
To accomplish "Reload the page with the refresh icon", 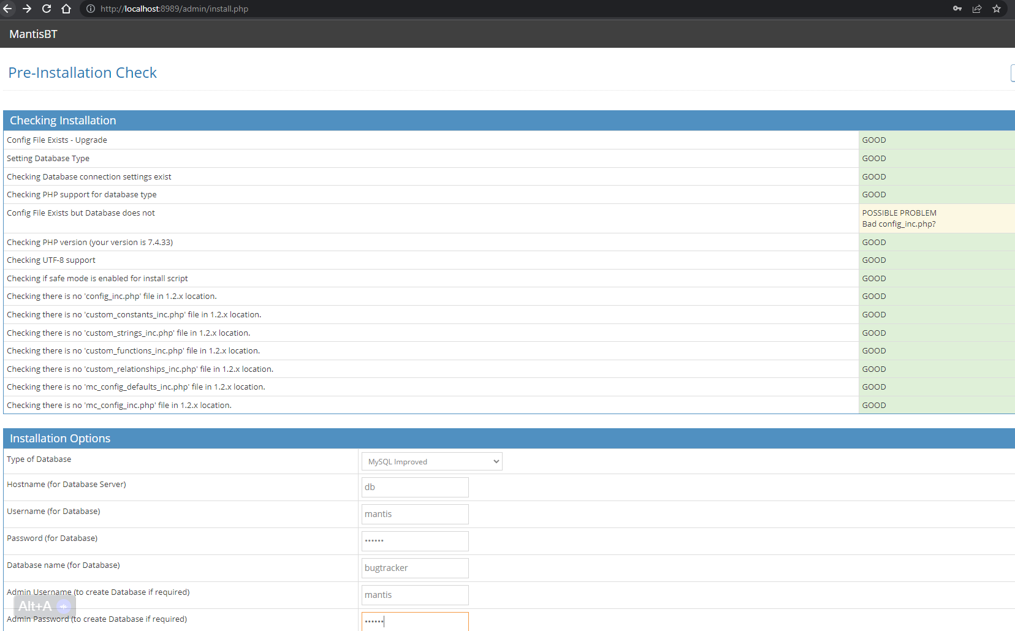I will [x=47, y=9].
